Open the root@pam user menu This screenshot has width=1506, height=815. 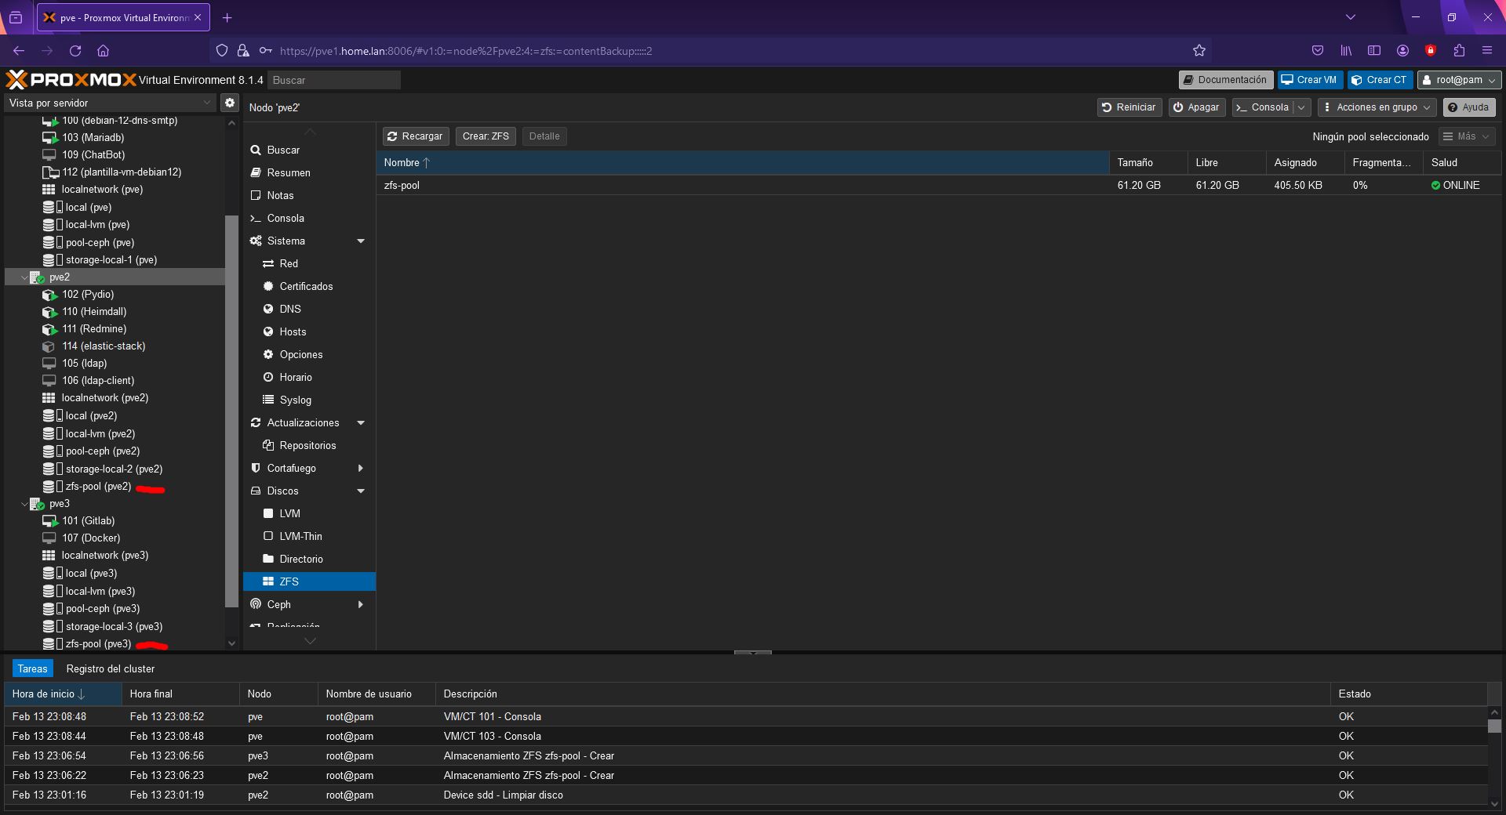click(x=1460, y=80)
